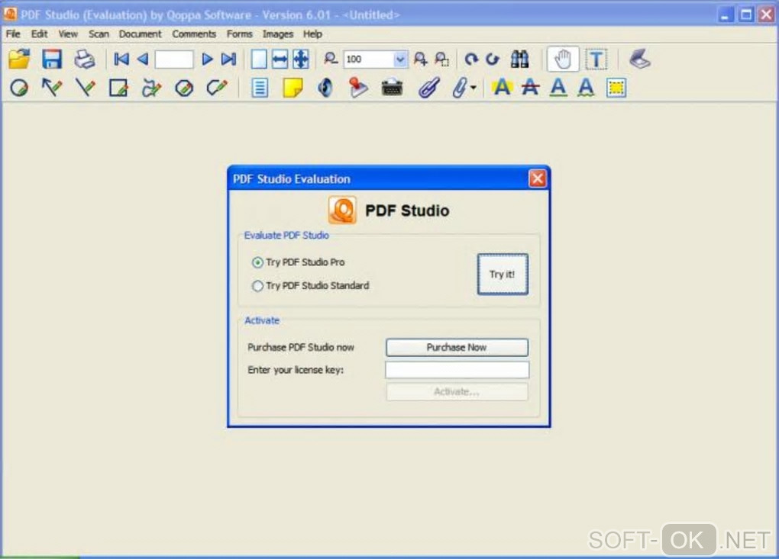Select the Rubber Stamp tool

pyautogui.click(x=357, y=88)
